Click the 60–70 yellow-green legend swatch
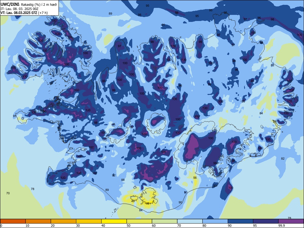 click(x=164, y=221)
